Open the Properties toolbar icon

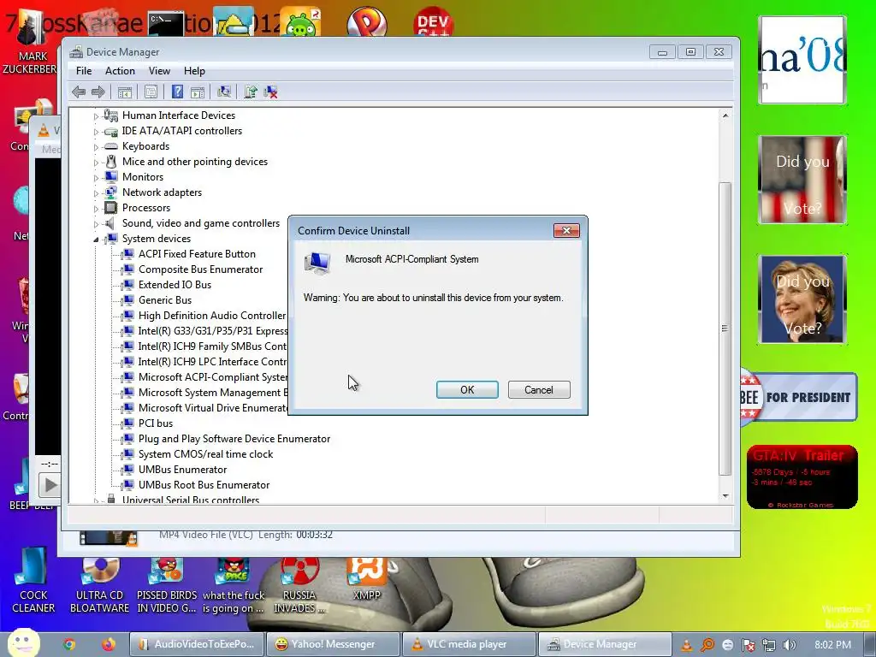pos(151,92)
